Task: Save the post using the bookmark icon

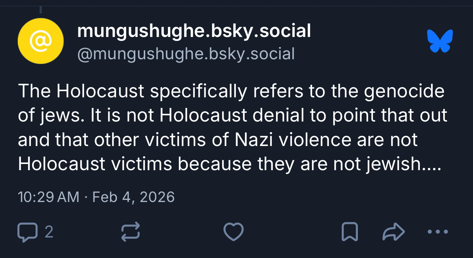Action: [349, 232]
